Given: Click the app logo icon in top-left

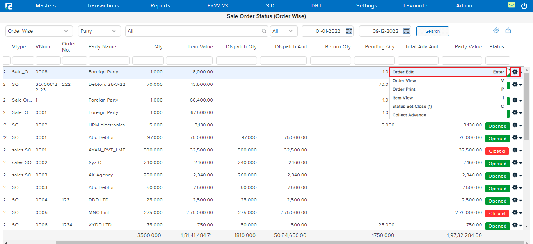Looking at the screenshot, I should pyautogui.click(x=9, y=6).
